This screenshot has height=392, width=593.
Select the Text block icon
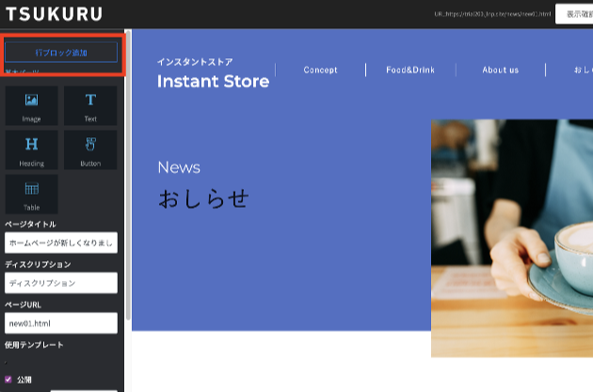[x=90, y=106]
